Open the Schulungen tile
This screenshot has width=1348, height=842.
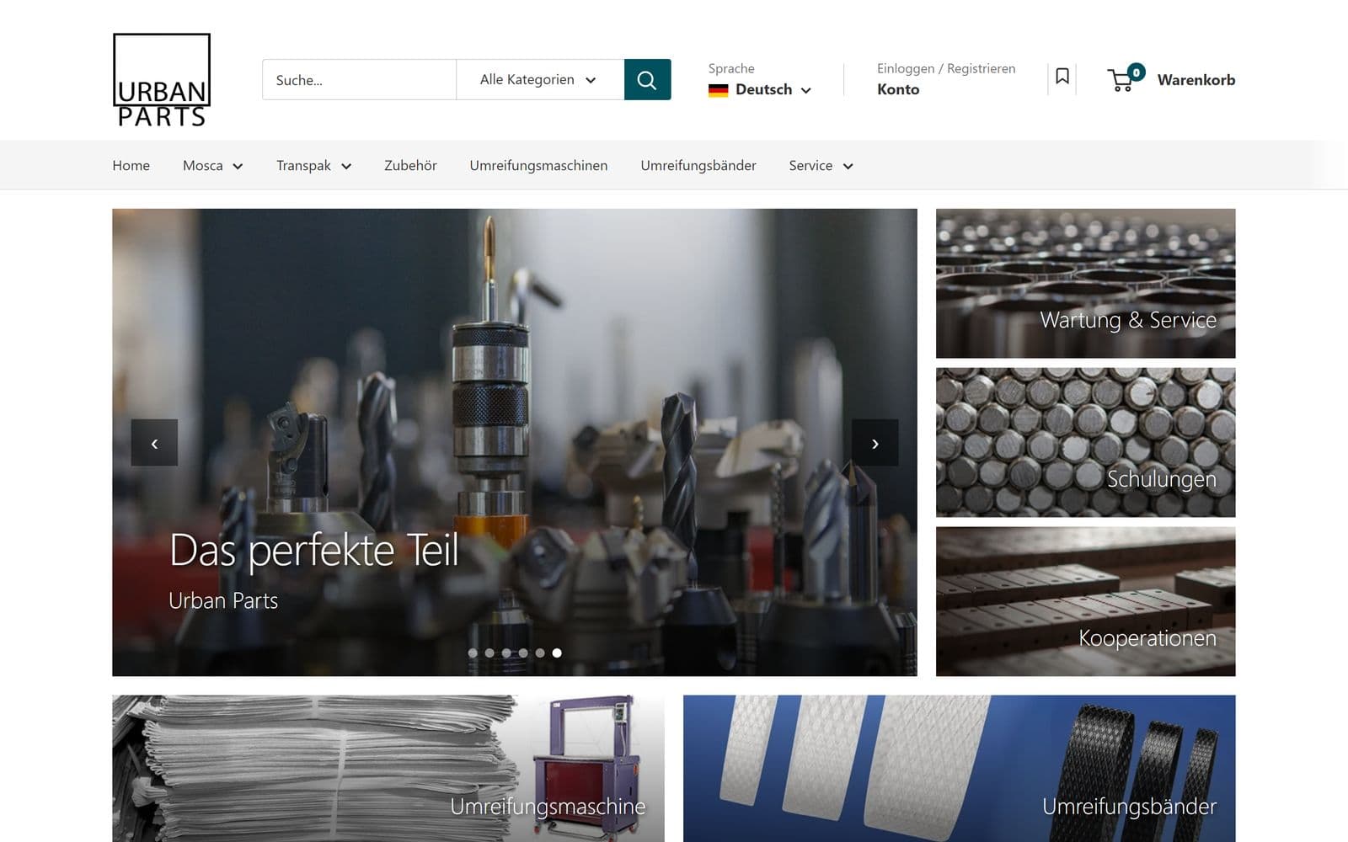point(1085,442)
